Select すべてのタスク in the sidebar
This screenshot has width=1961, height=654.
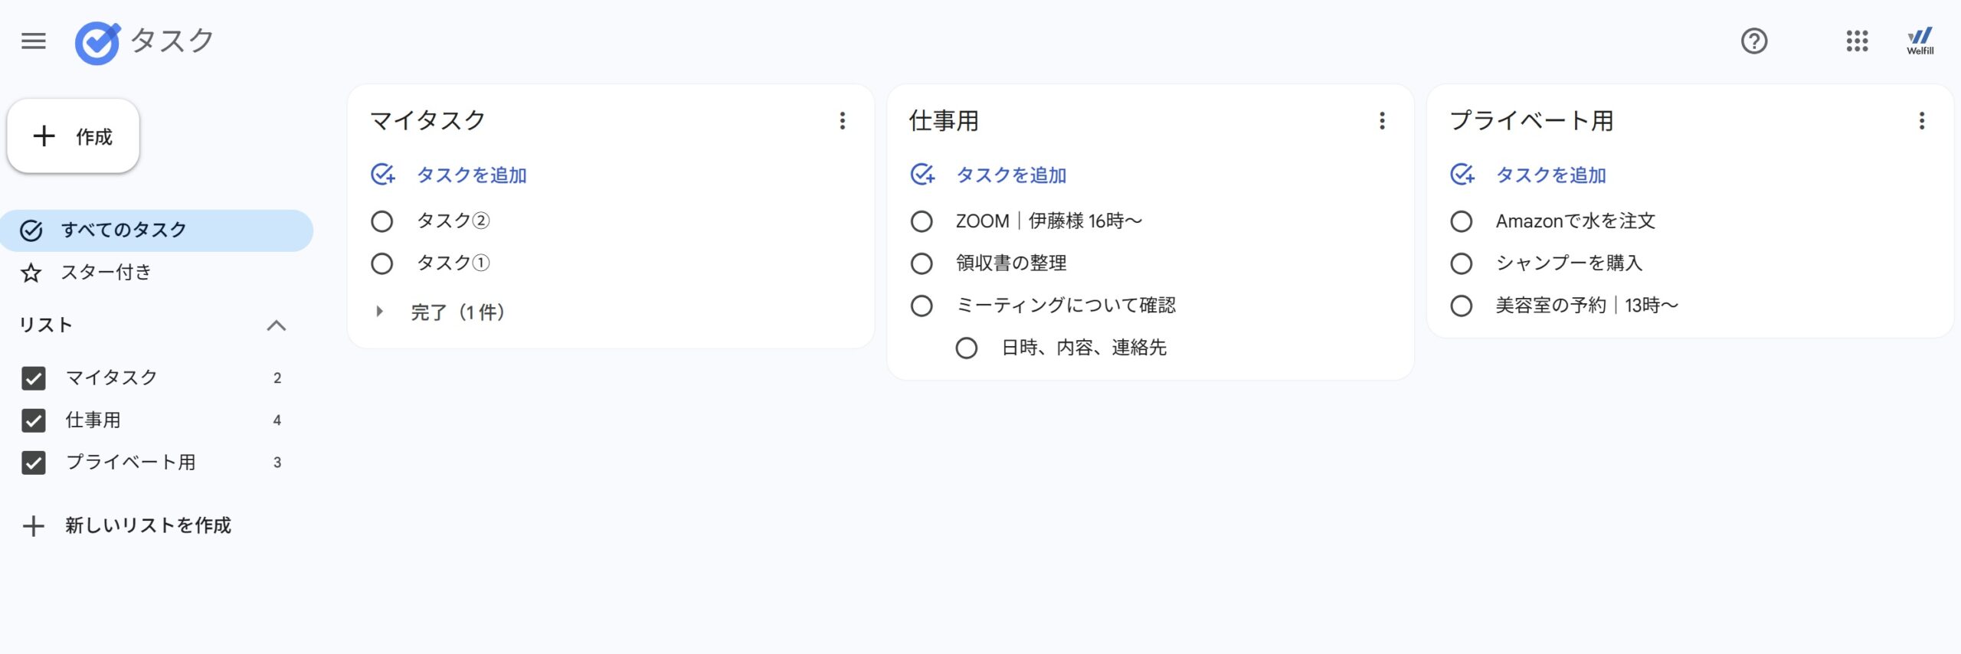pos(124,231)
